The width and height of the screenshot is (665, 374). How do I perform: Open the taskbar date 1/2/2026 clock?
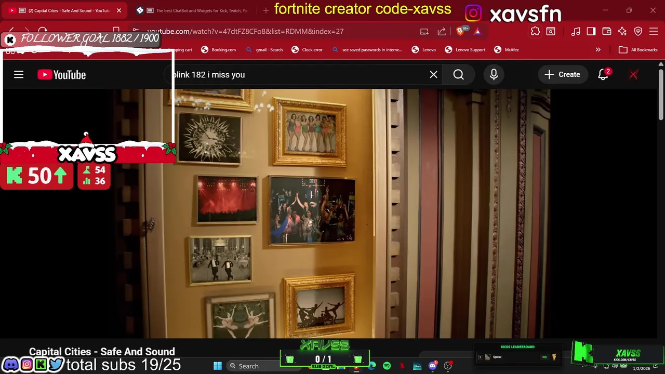tap(641, 368)
